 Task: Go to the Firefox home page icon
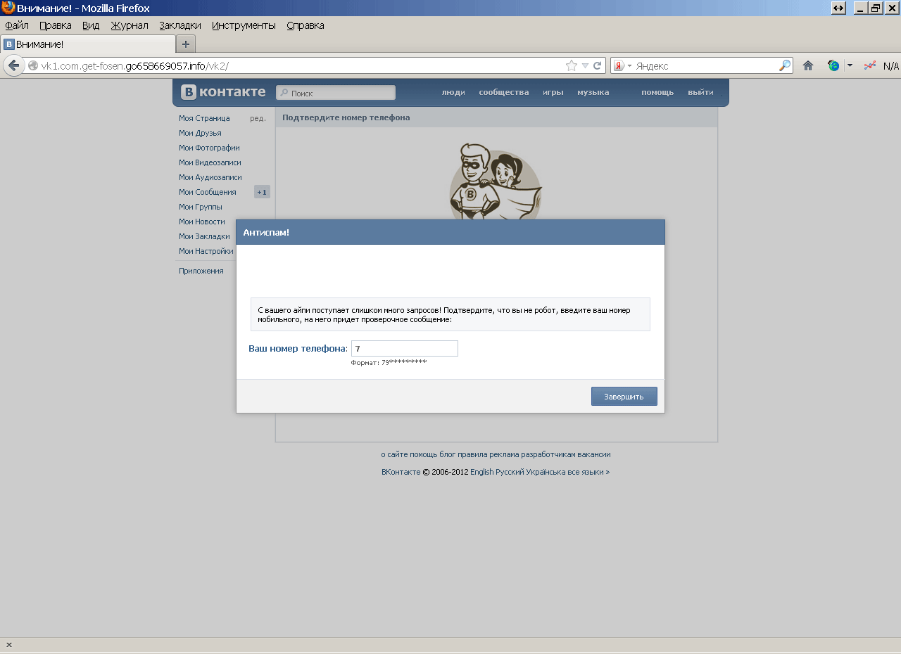(x=808, y=65)
